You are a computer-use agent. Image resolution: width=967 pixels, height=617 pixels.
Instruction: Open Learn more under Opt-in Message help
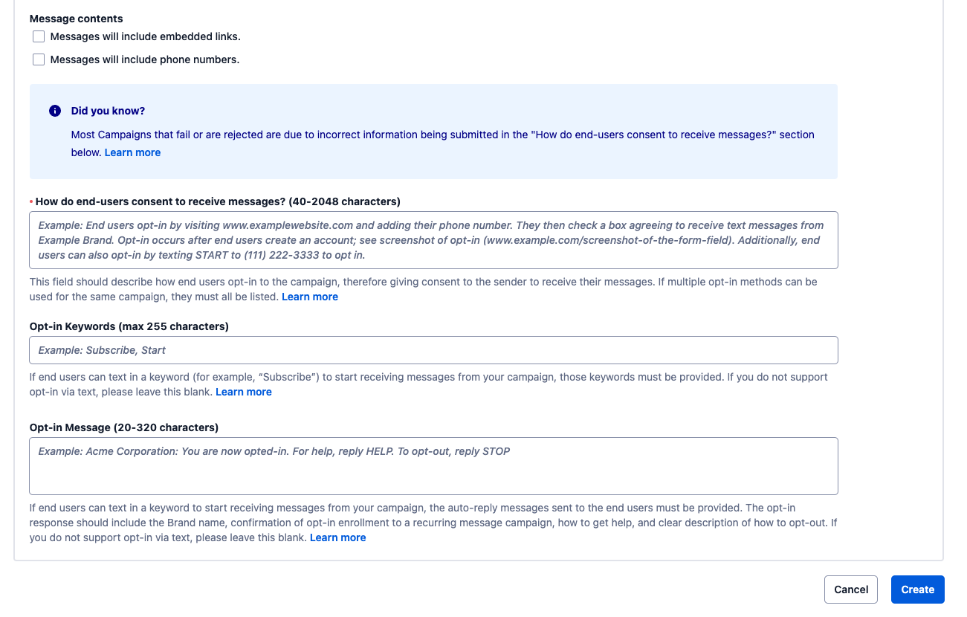point(337,537)
